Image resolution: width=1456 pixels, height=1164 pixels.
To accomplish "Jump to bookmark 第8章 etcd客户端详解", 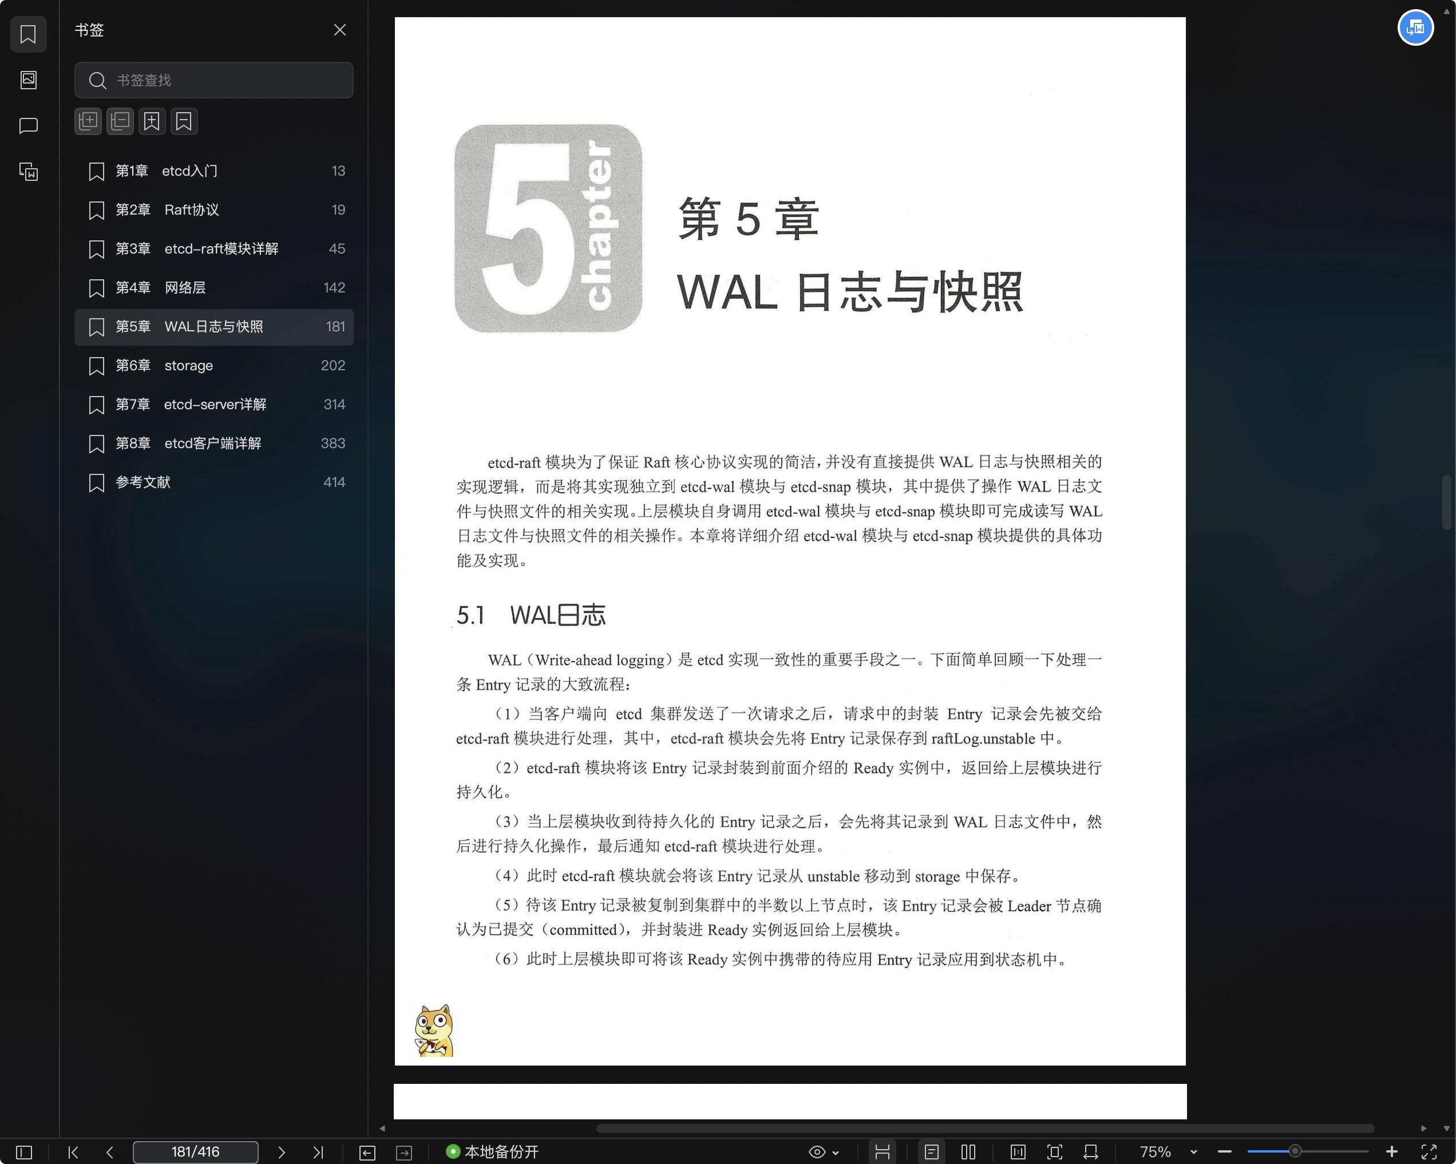I will coord(213,443).
